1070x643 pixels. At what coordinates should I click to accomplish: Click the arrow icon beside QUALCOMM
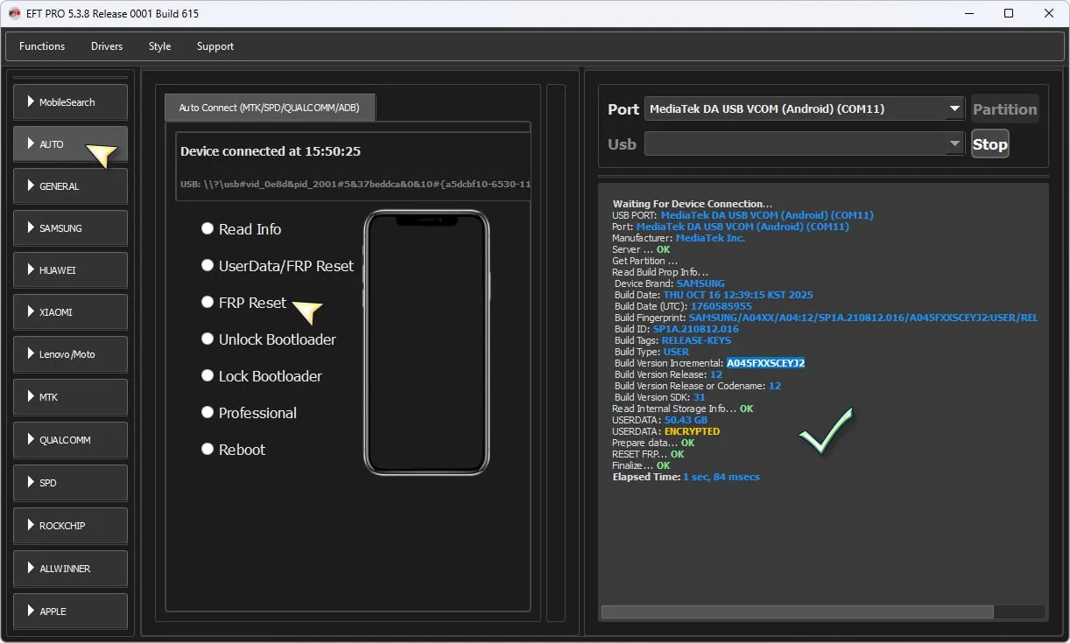click(31, 439)
